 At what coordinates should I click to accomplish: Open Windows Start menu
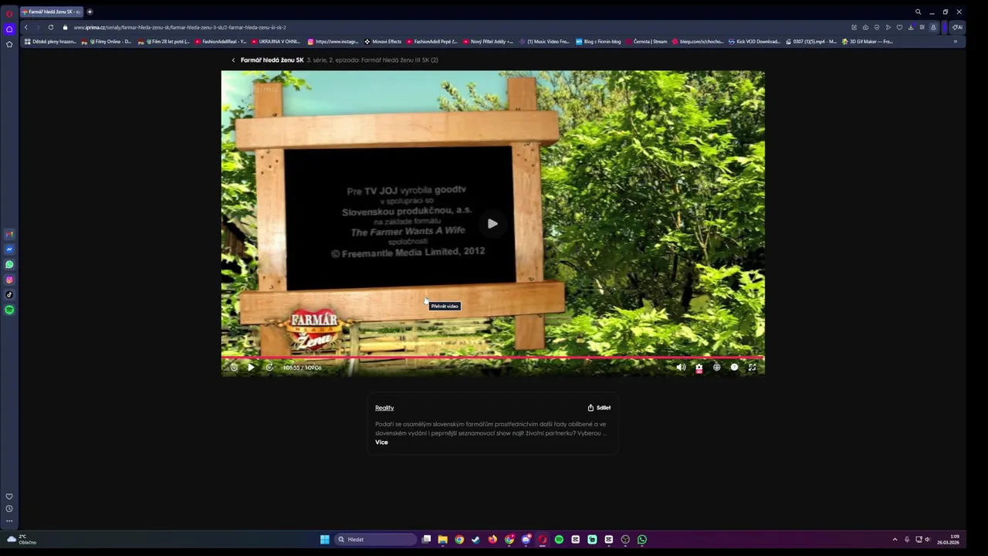pos(325,539)
